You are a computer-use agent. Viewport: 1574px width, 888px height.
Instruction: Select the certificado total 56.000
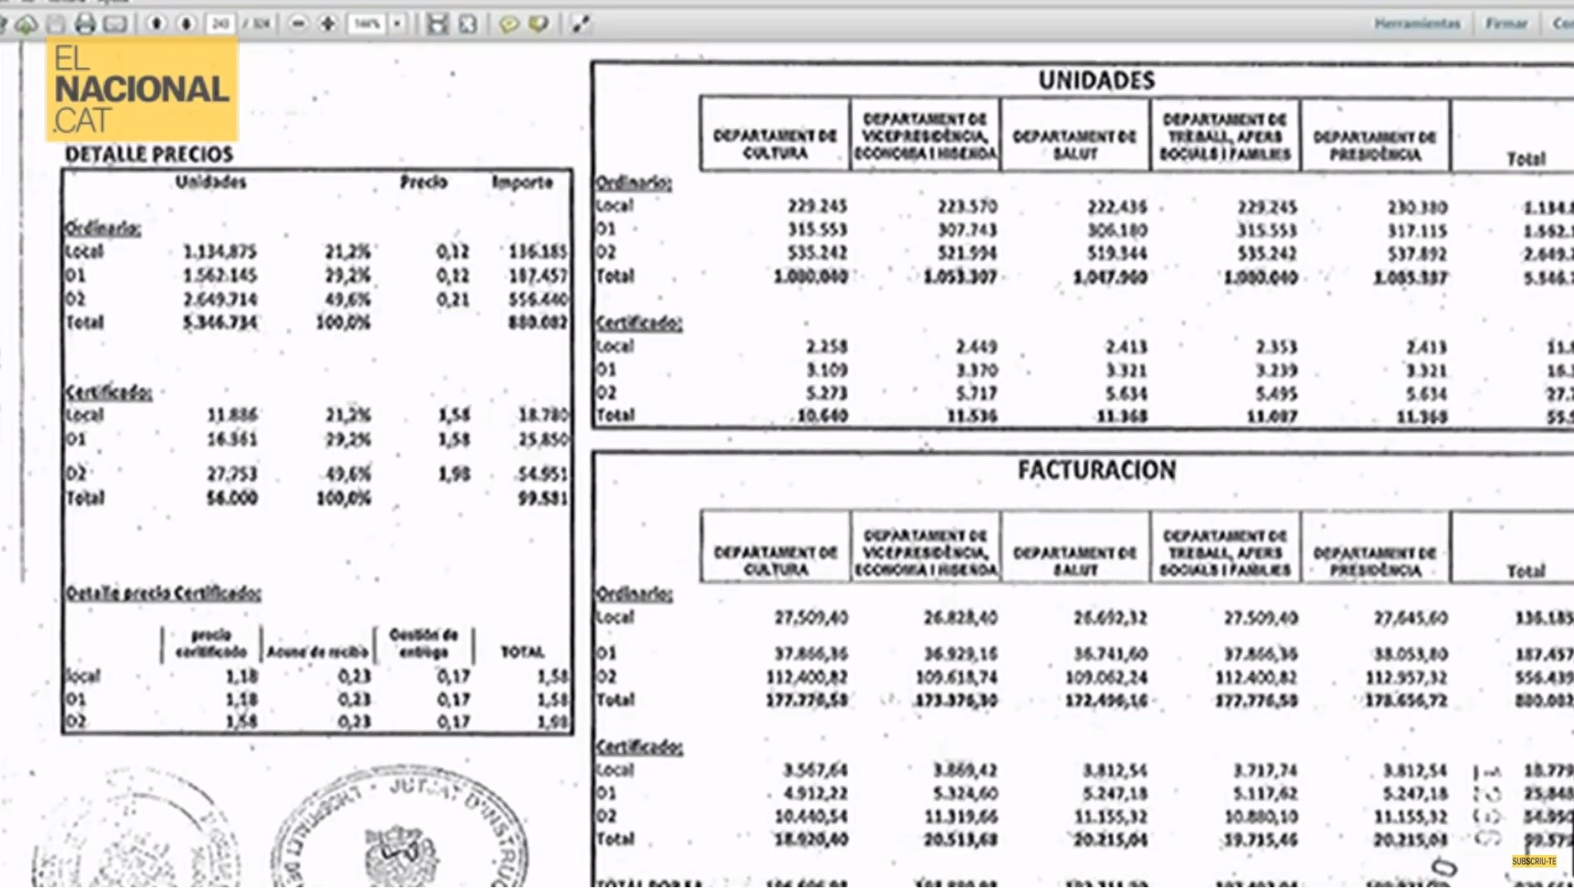(232, 498)
